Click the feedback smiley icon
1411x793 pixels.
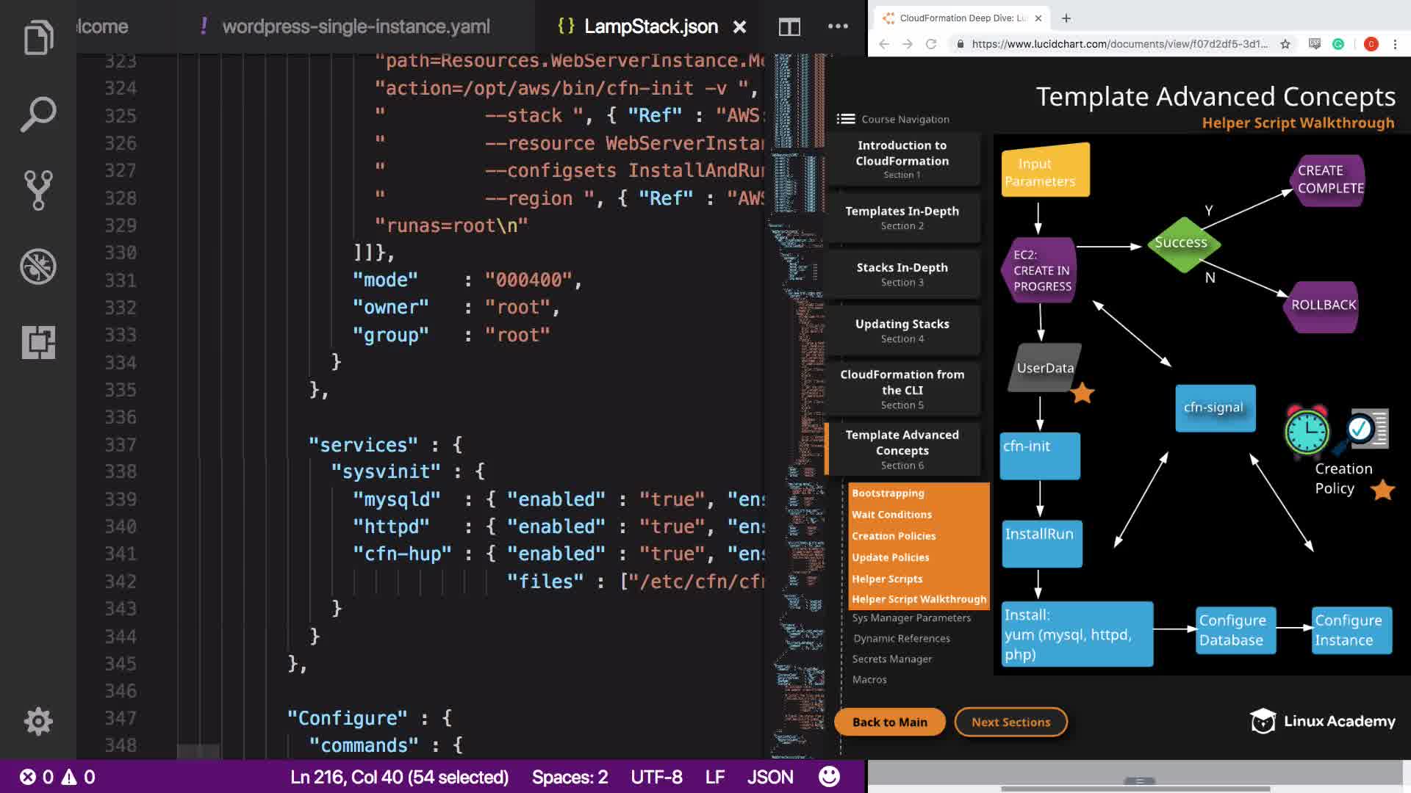pyautogui.click(x=829, y=777)
